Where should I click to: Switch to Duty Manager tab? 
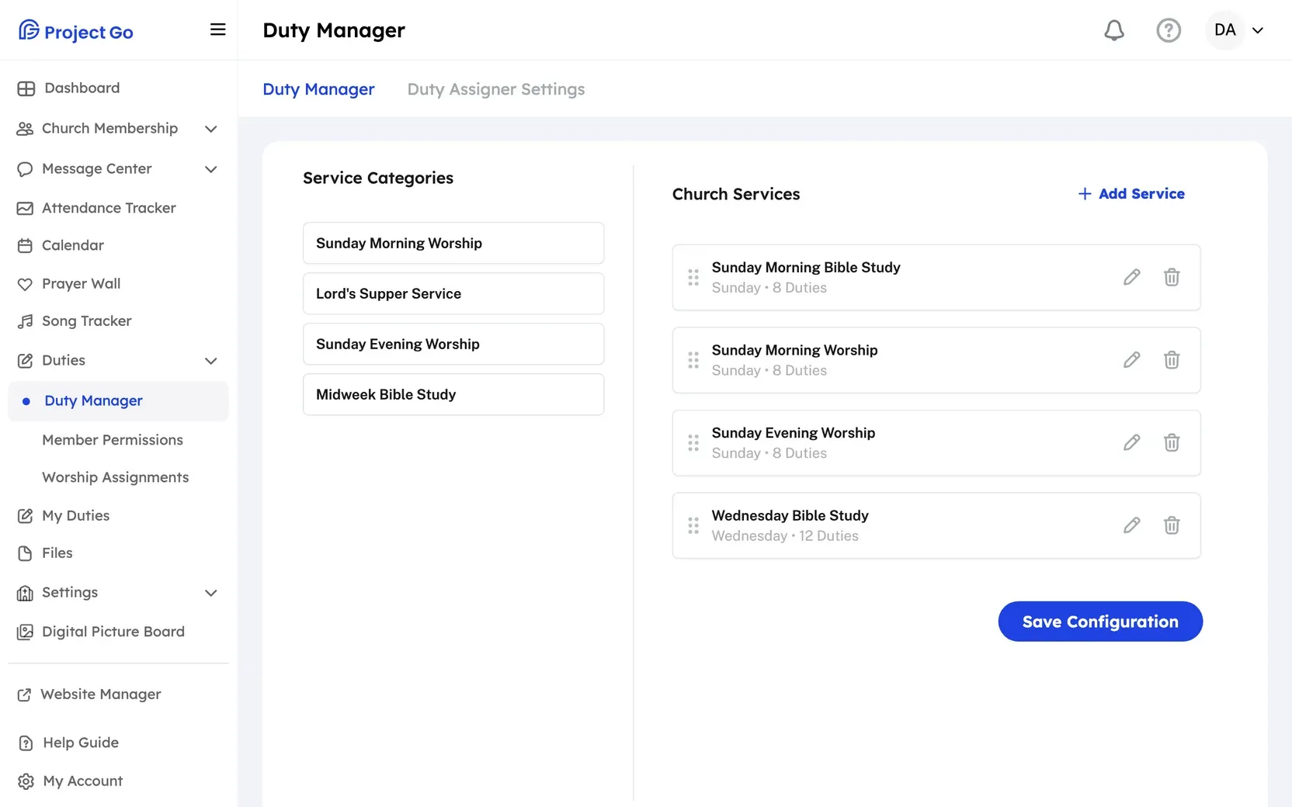(x=318, y=89)
